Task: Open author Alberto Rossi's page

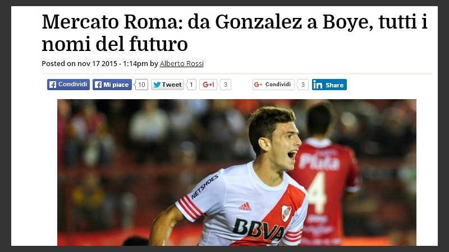Action: 181,63
